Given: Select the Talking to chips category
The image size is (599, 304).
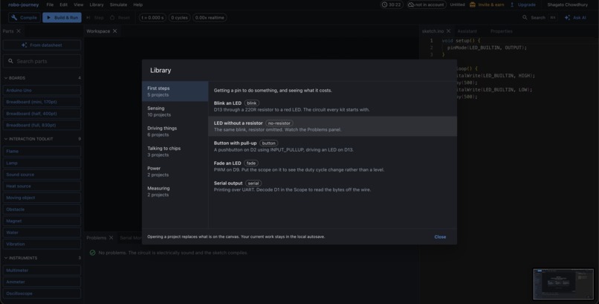Looking at the screenshot, I should (x=175, y=151).
